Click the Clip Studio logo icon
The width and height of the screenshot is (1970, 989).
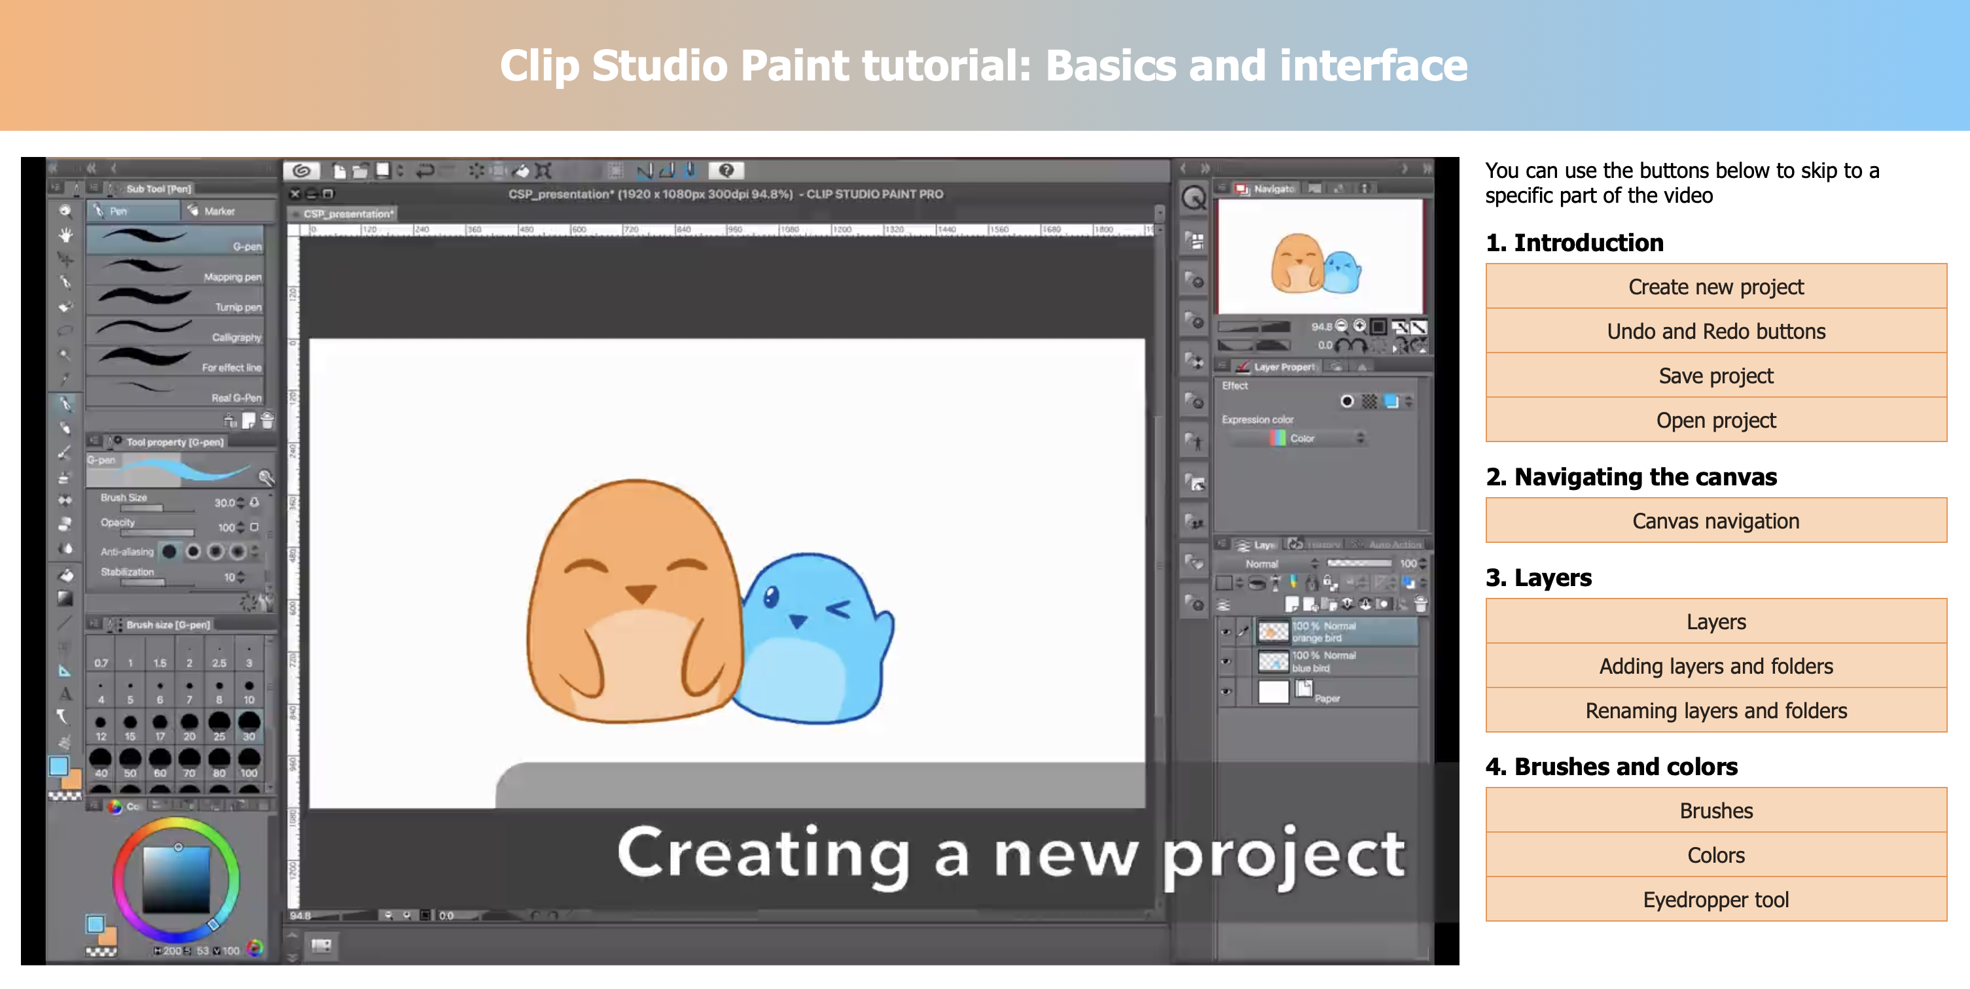coord(302,171)
